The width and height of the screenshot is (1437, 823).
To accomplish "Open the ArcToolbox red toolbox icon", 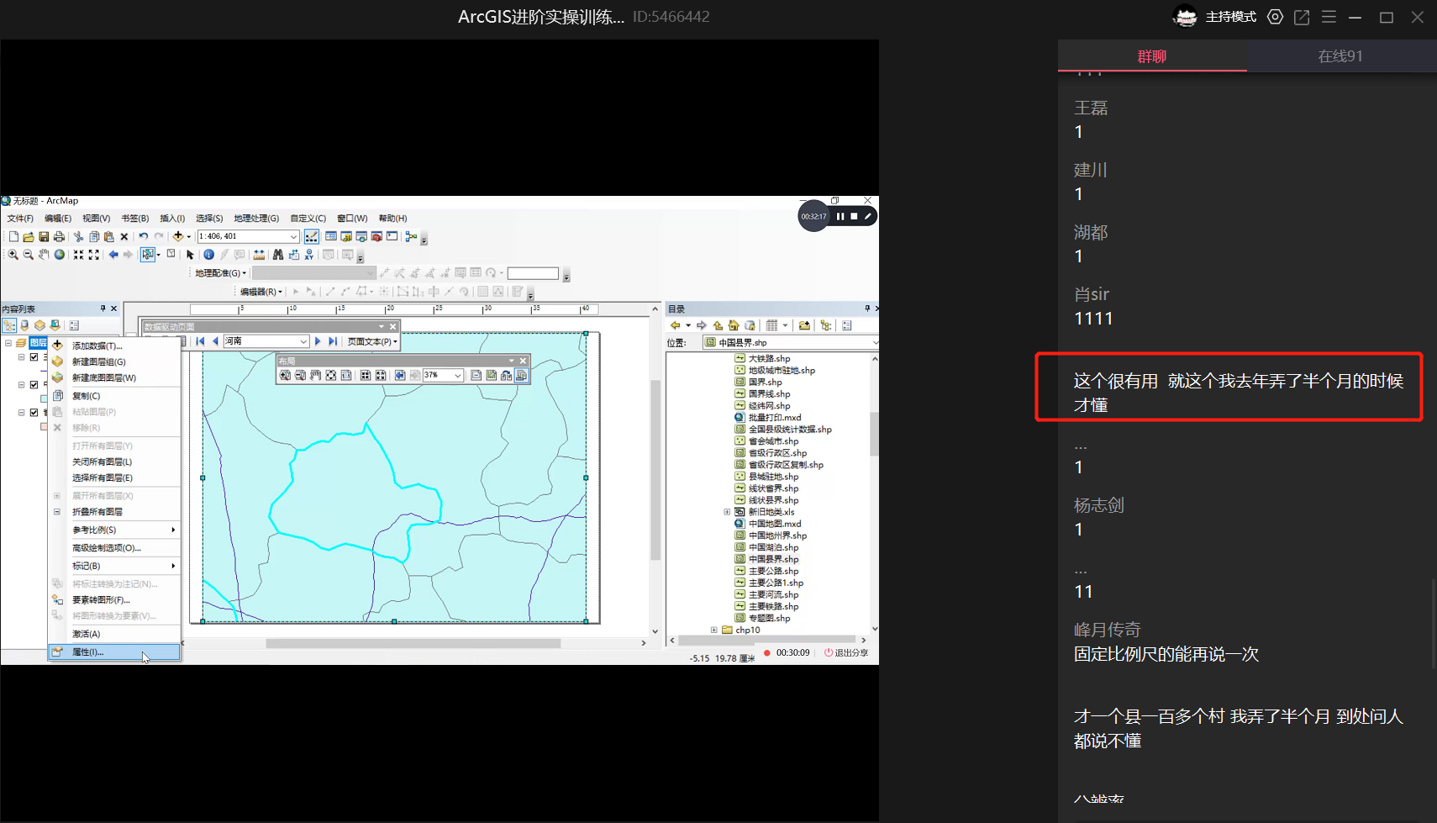I will [376, 237].
